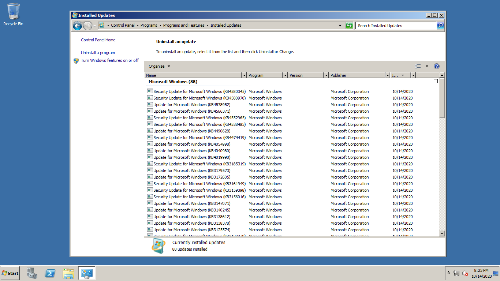Click the Control Panel icon in address bar
The width and height of the screenshot is (500, 281).
(101, 25)
